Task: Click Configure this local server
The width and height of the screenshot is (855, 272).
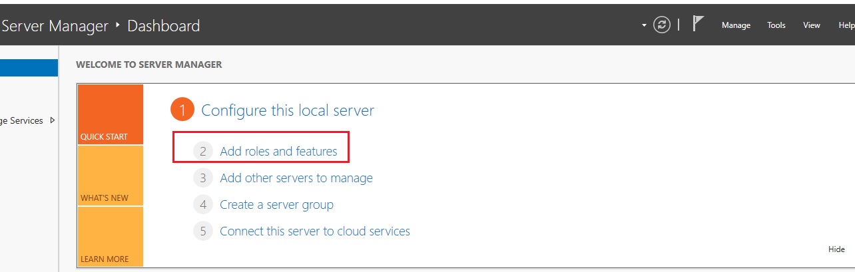Action: 288,110
